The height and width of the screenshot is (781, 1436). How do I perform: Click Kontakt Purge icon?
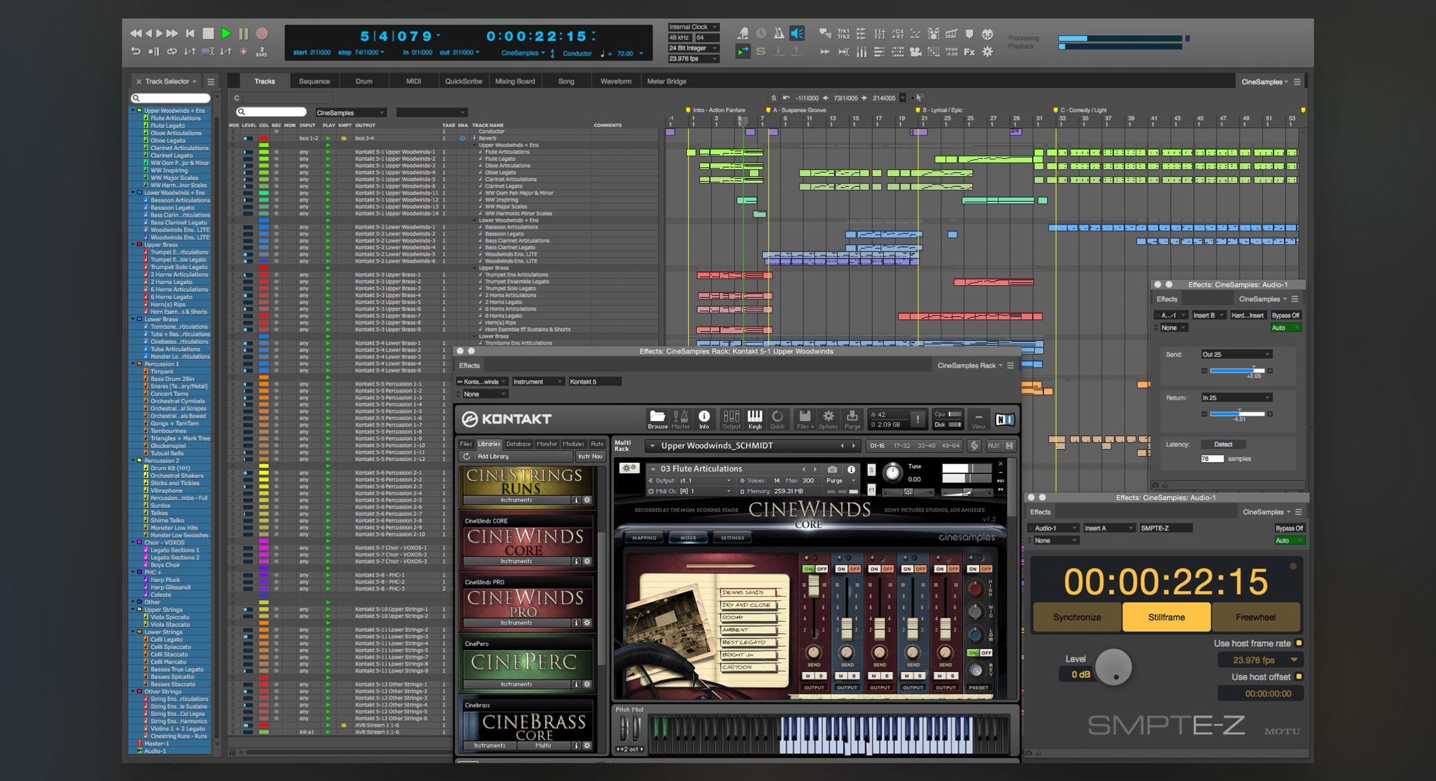[852, 418]
